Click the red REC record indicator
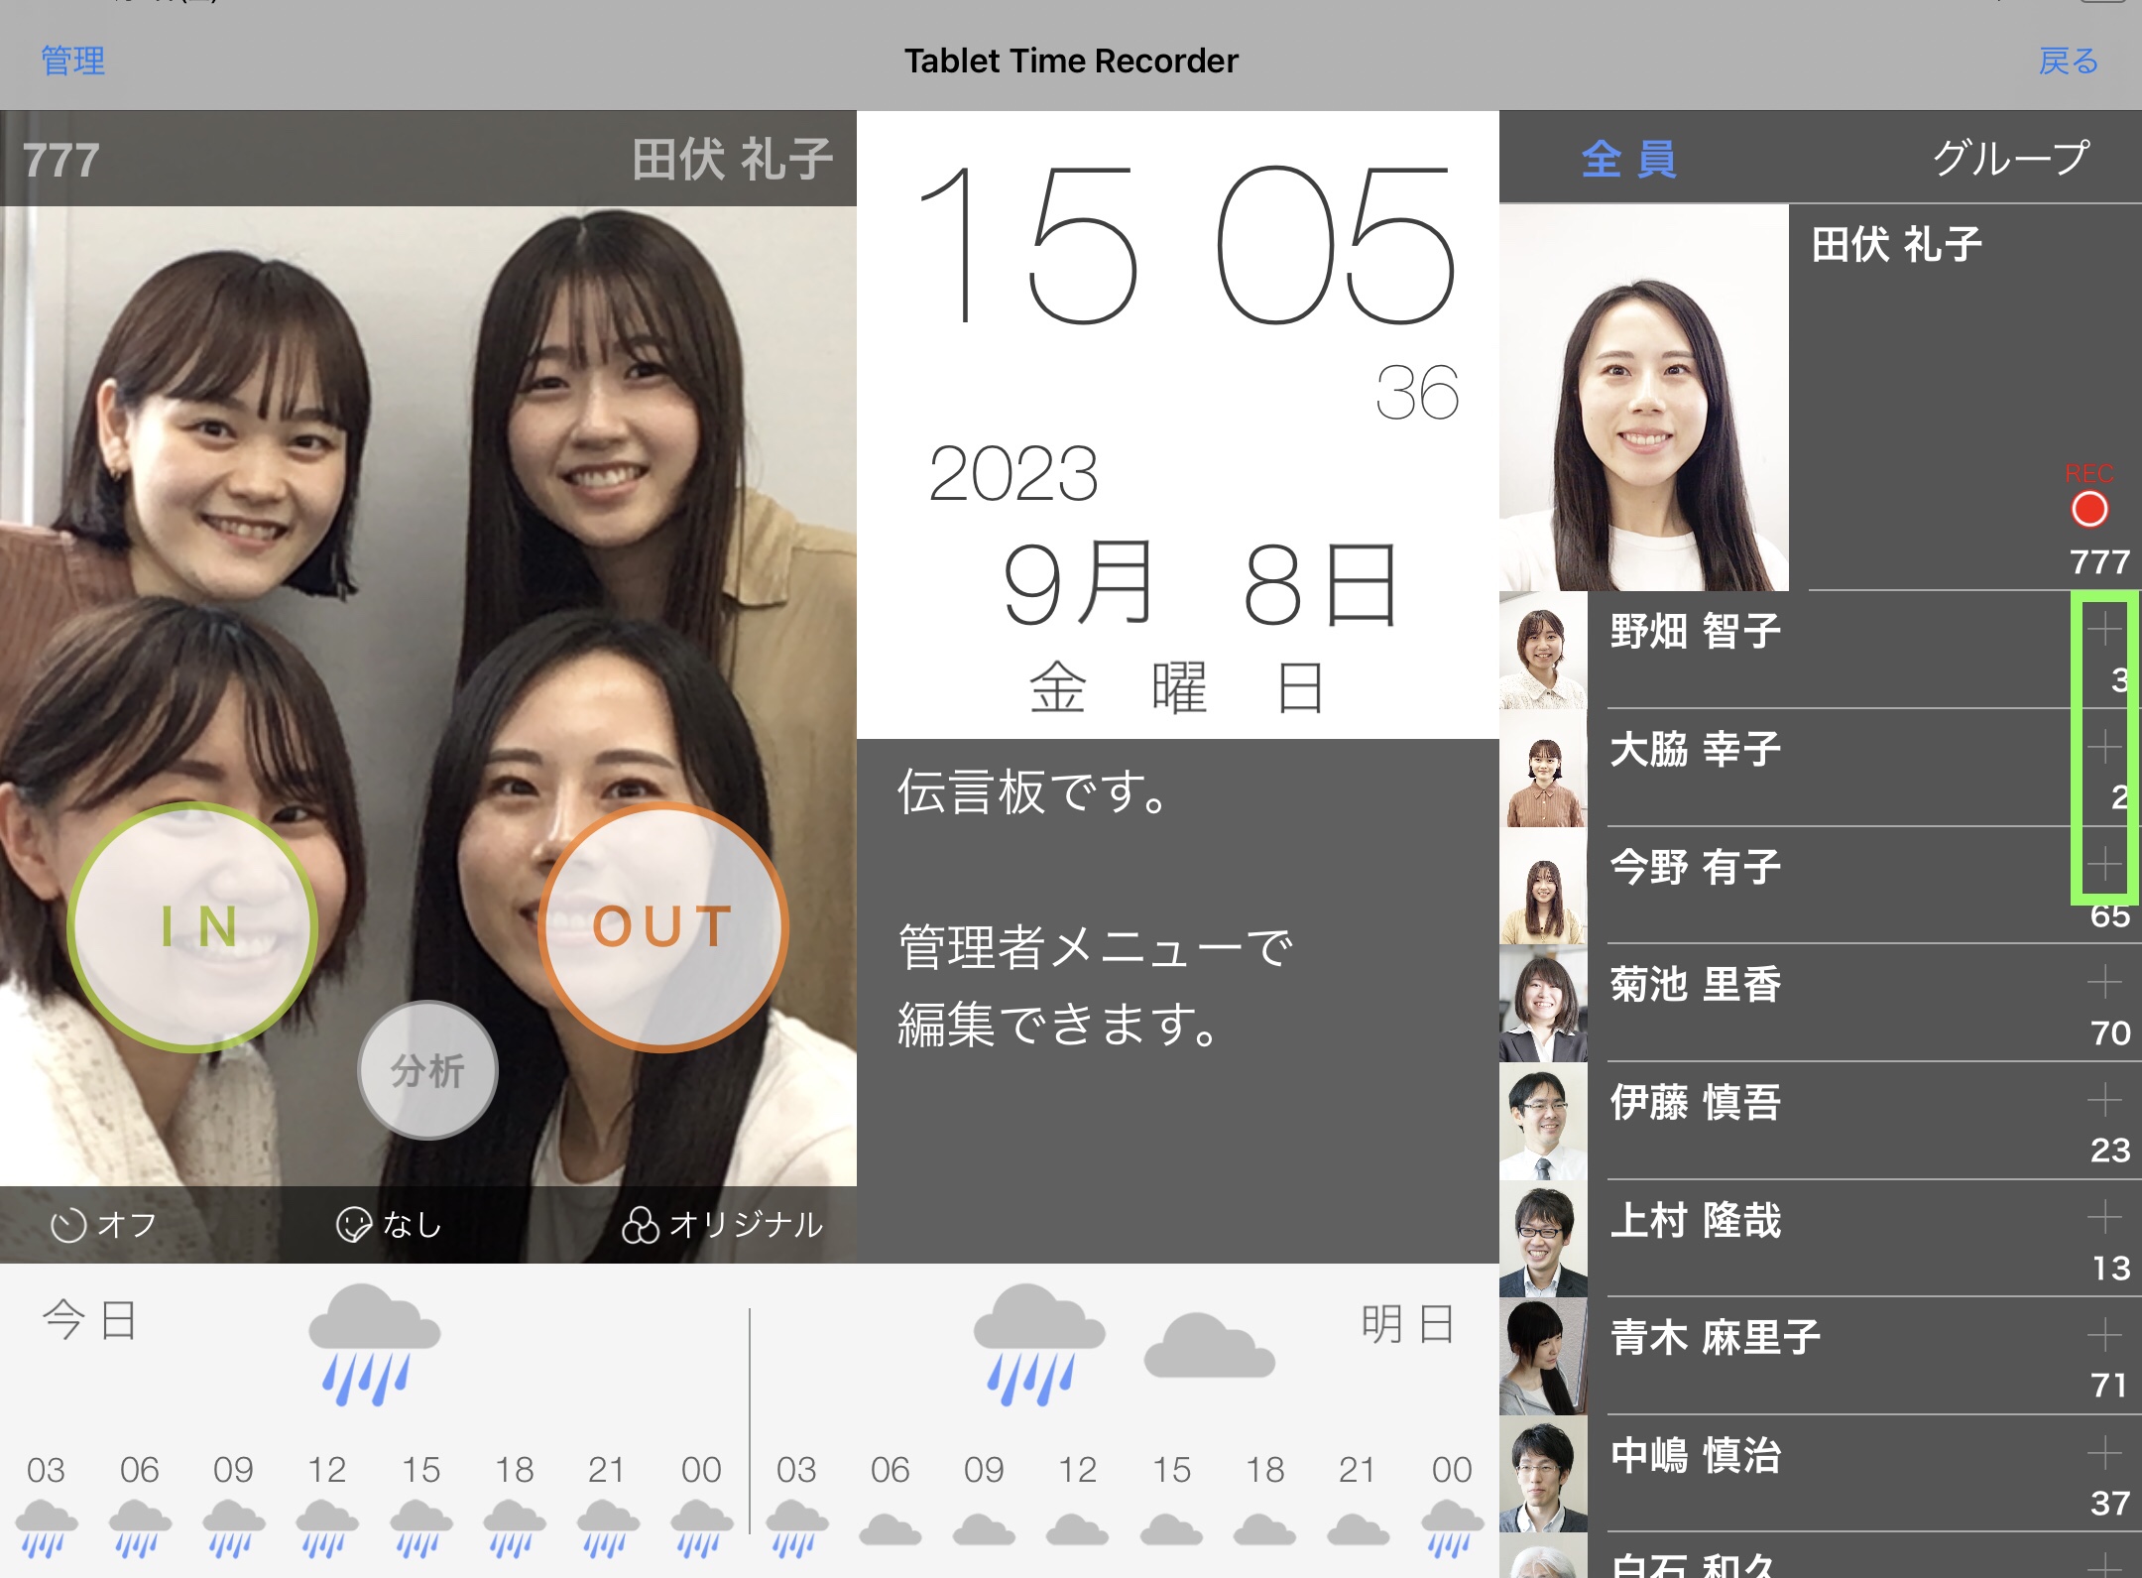 pyautogui.click(x=2089, y=508)
